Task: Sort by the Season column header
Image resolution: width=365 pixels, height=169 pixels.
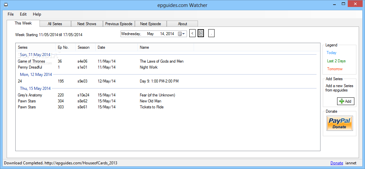Action: pos(85,47)
